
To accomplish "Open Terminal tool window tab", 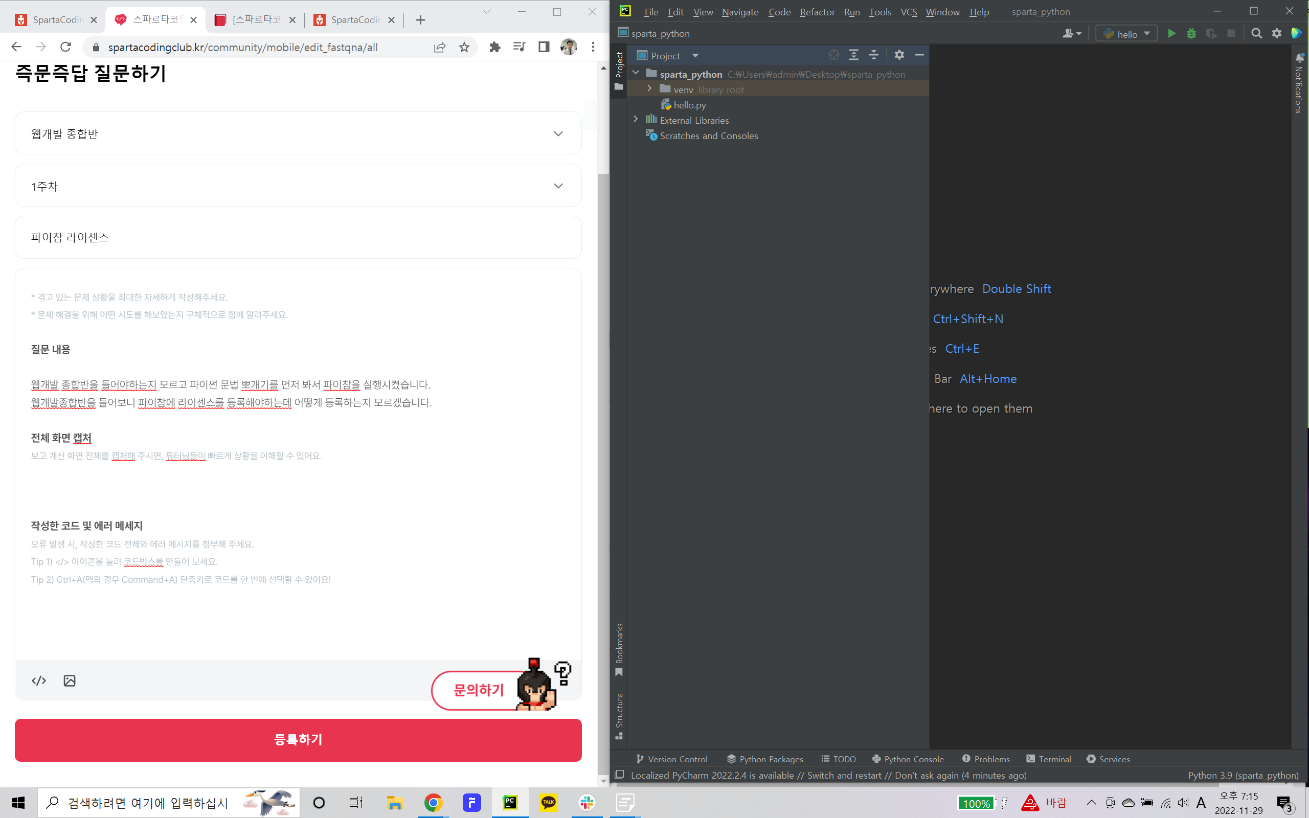I will (x=1048, y=759).
